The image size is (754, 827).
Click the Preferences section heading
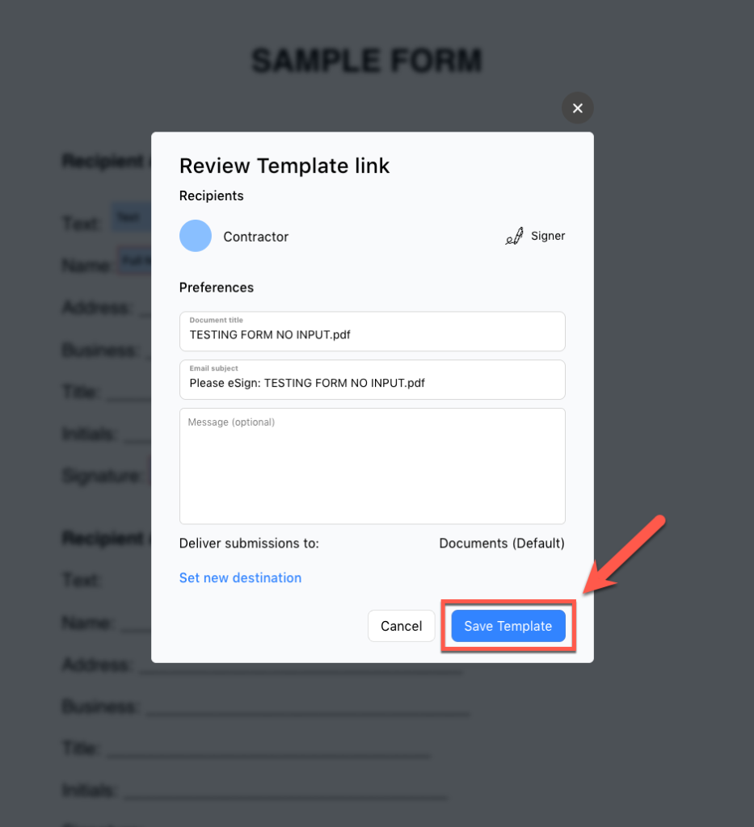217,288
